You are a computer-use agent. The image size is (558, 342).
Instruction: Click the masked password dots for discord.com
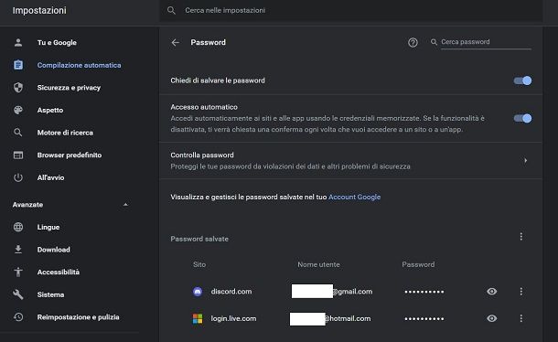(424, 292)
